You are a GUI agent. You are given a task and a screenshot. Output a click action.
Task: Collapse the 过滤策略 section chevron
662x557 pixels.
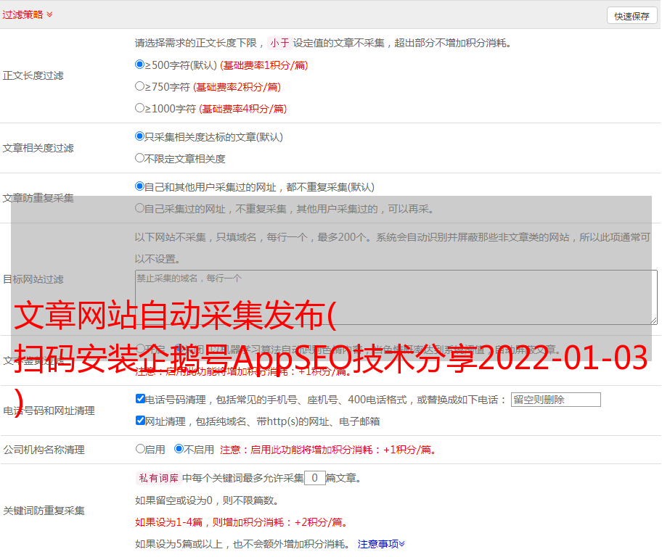[49, 15]
